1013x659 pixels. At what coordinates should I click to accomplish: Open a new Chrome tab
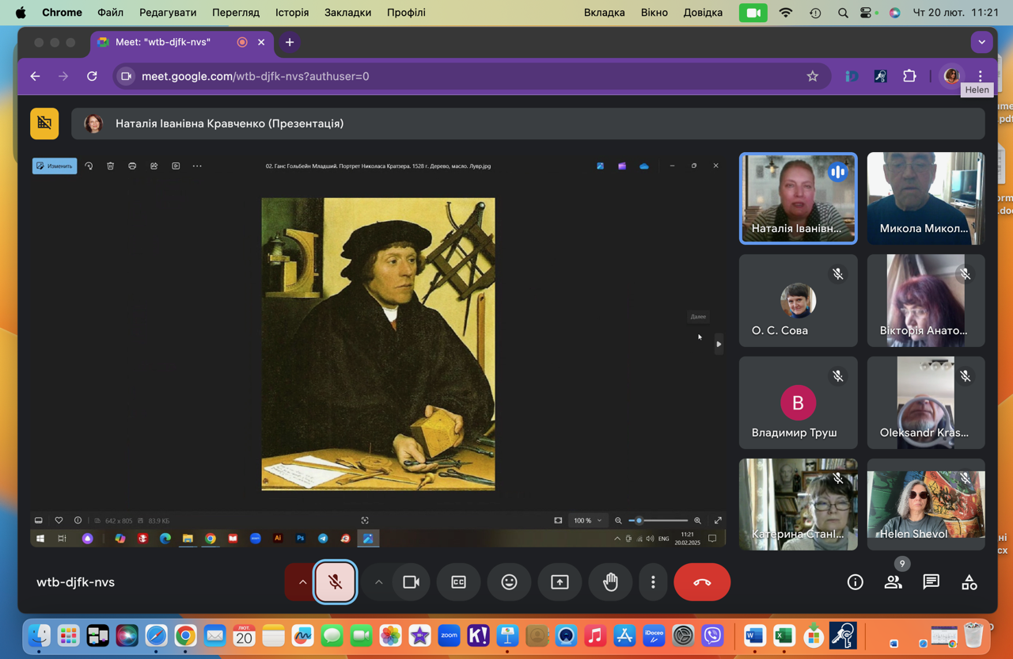(290, 42)
